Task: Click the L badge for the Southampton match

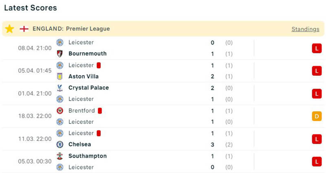Action: pos(317,162)
